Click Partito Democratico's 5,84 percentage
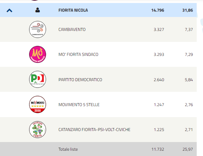This screenshot has height=156, width=203. (x=189, y=80)
